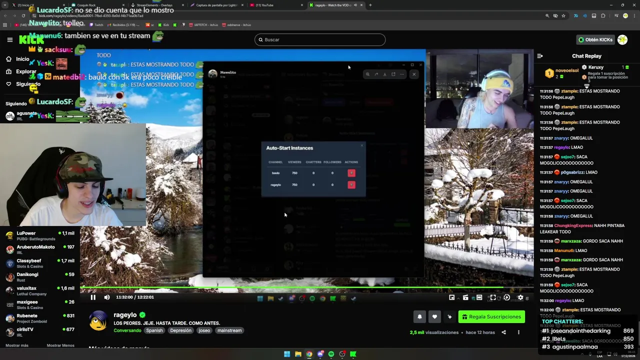Open viewer more options ellipsis
This screenshot has height=360, width=640.
(401, 74)
